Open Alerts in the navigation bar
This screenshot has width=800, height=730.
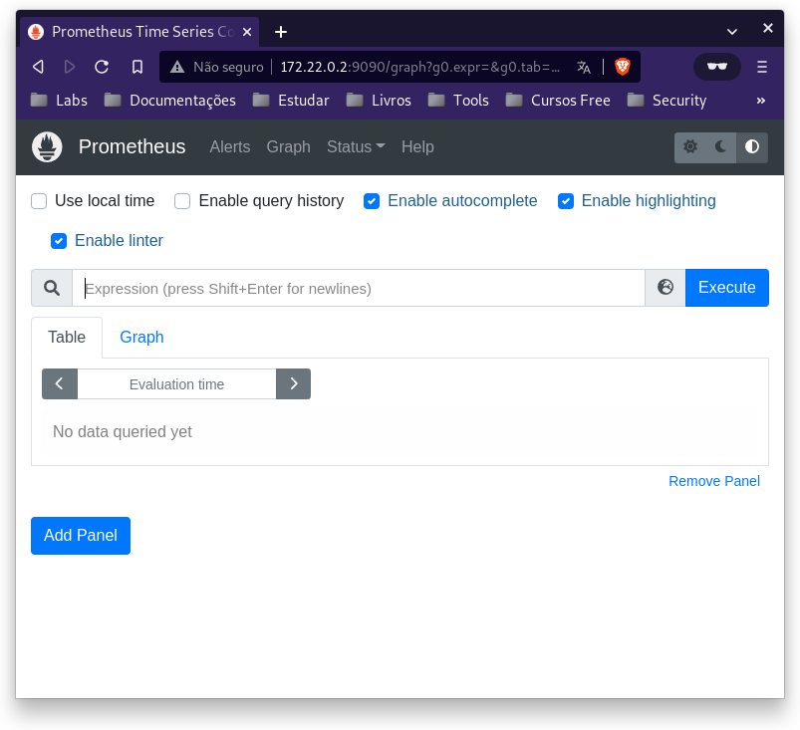[229, 147]
